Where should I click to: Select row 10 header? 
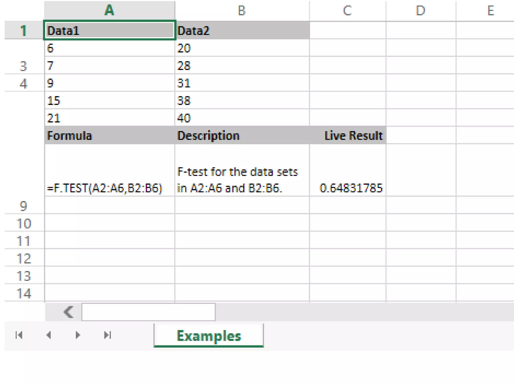(x=24, y=223)
